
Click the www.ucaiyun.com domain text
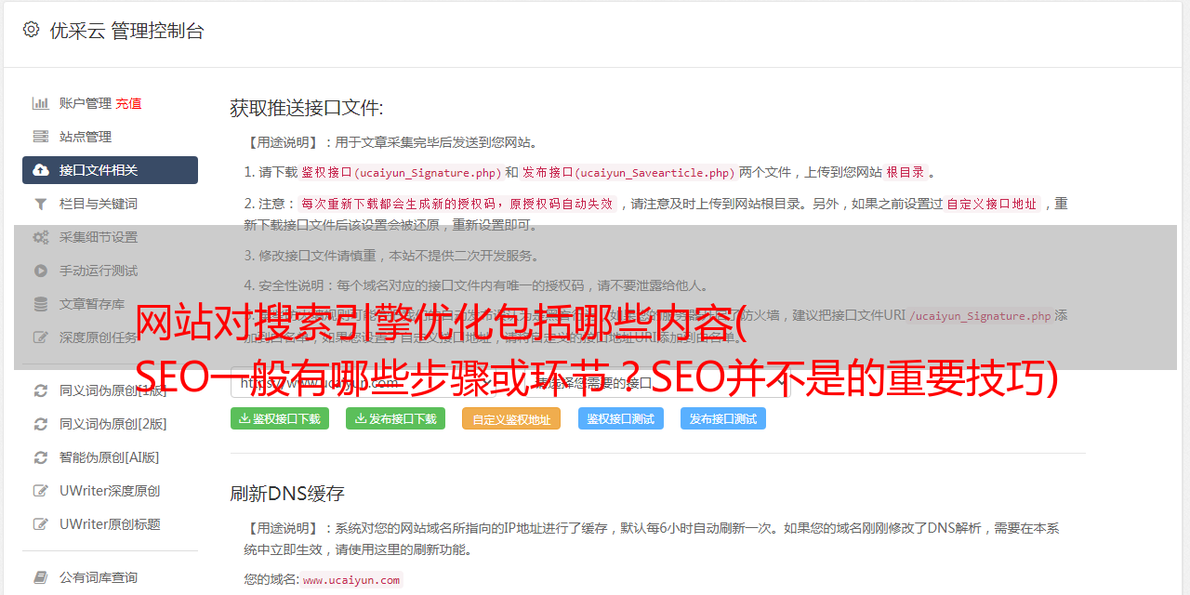coord(351,580)
